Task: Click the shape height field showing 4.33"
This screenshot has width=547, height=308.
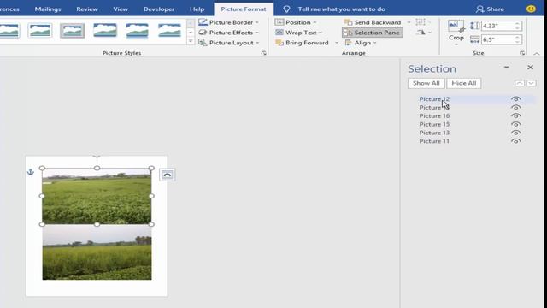Action: point(497,26)
